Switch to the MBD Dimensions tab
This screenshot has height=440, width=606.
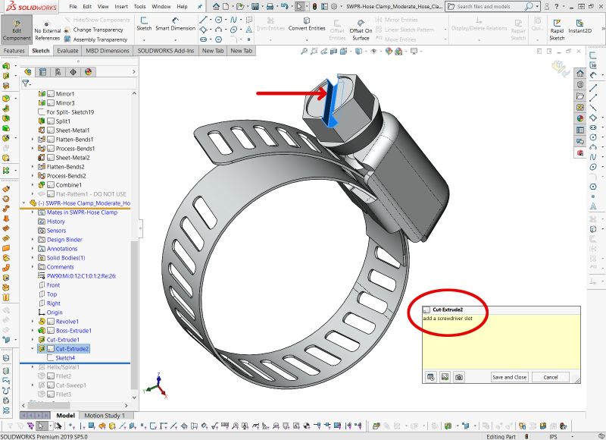coord(108,51)
